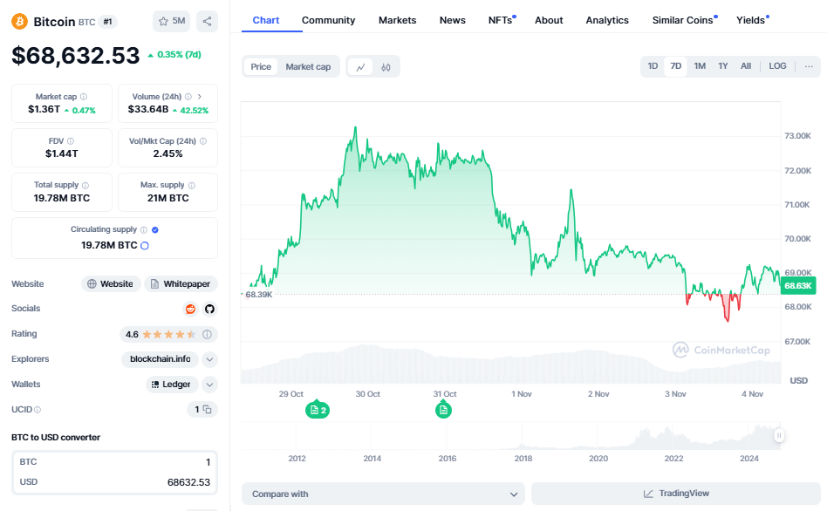
Task: Click the $68,632.53 price heading
Action: tap(75, 55)
